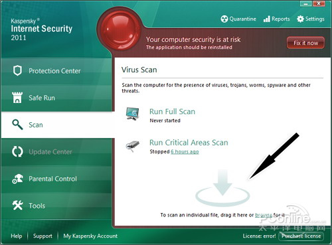
Task: Click the drop-file arrow target area
Action: click(222, 188)
